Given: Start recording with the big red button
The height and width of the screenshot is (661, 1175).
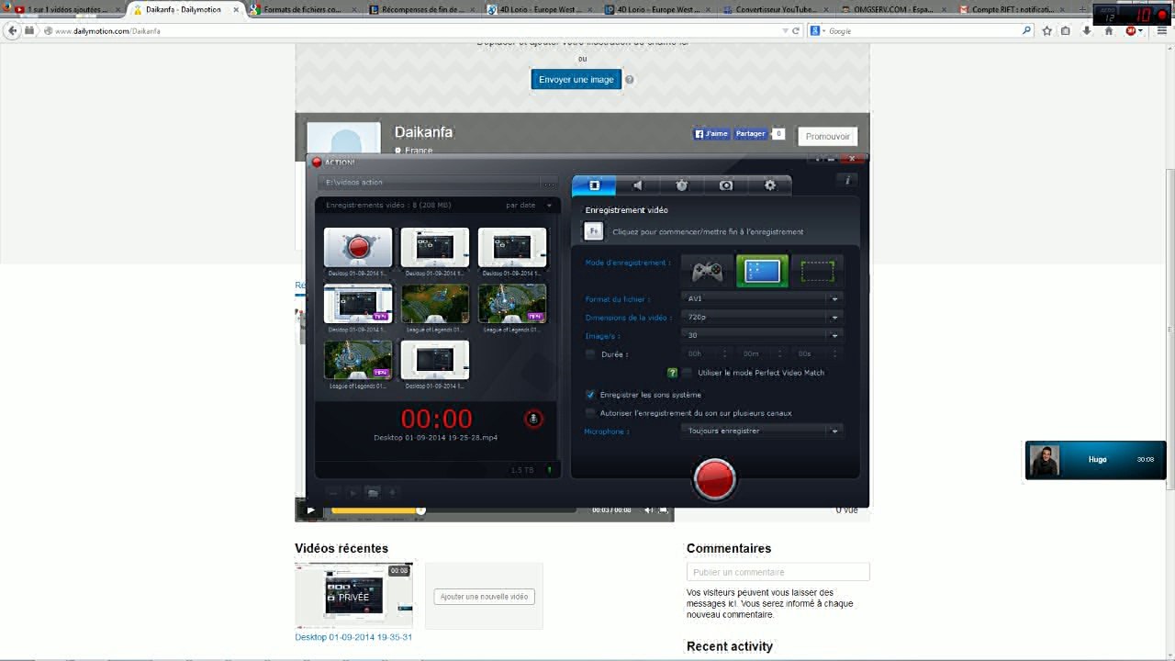Looking at the screenshot, I should [714, 478].
